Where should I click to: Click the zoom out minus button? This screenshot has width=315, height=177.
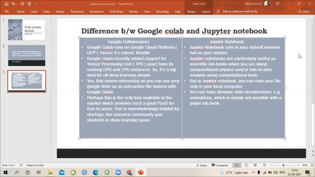click(x=271, y=165)
